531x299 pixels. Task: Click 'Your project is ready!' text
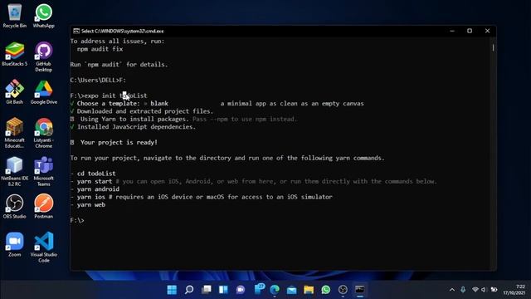[119, 142]
